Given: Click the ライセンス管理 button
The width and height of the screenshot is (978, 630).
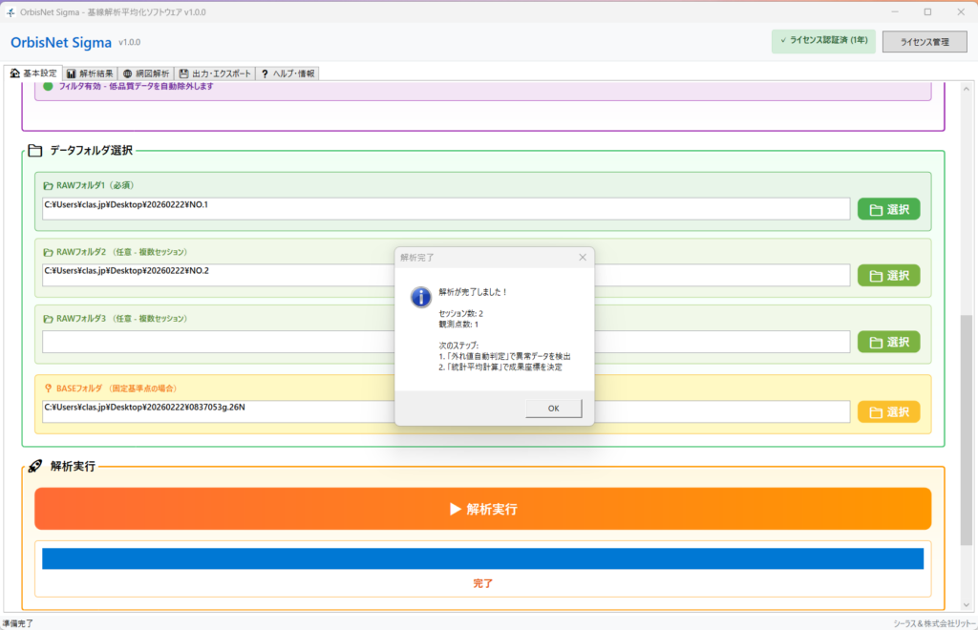Looking at the screenshot, I should click(x=925, y=42).
